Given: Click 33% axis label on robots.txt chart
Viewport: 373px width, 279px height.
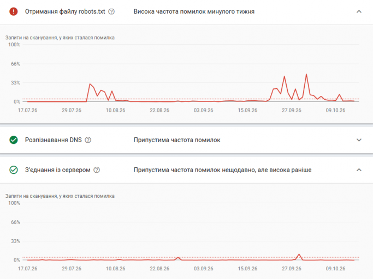Looking at the screenshot, I should click(x=15, y=83).
